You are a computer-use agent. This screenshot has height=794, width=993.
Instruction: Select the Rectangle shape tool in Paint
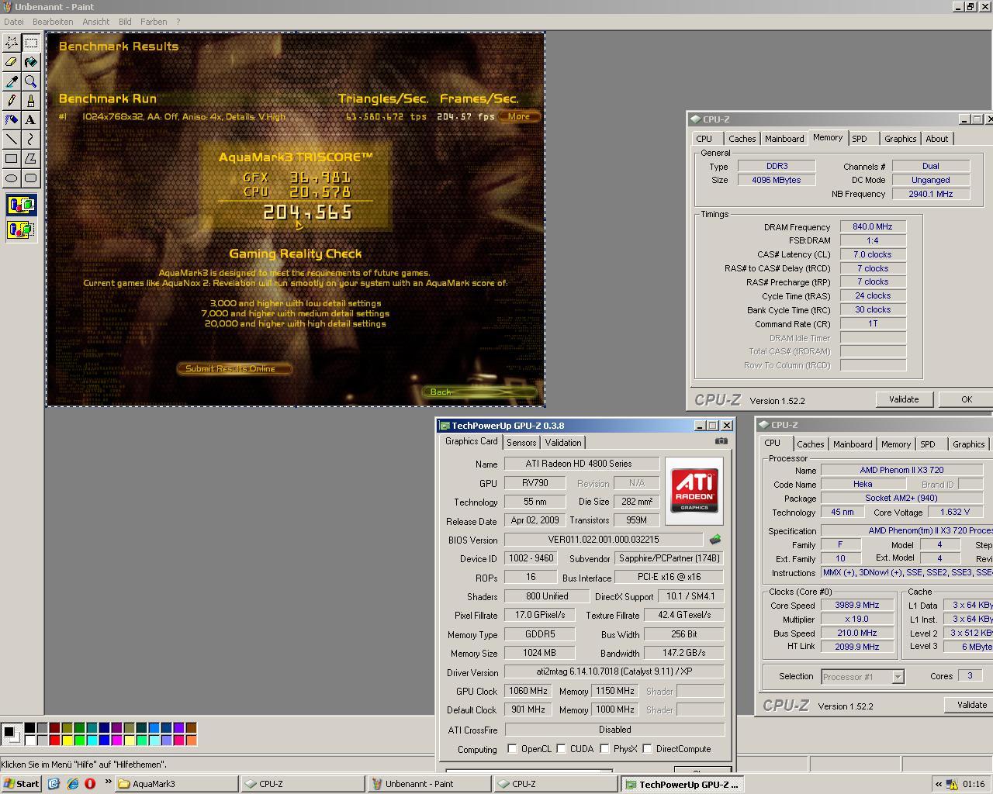[12, 159]
